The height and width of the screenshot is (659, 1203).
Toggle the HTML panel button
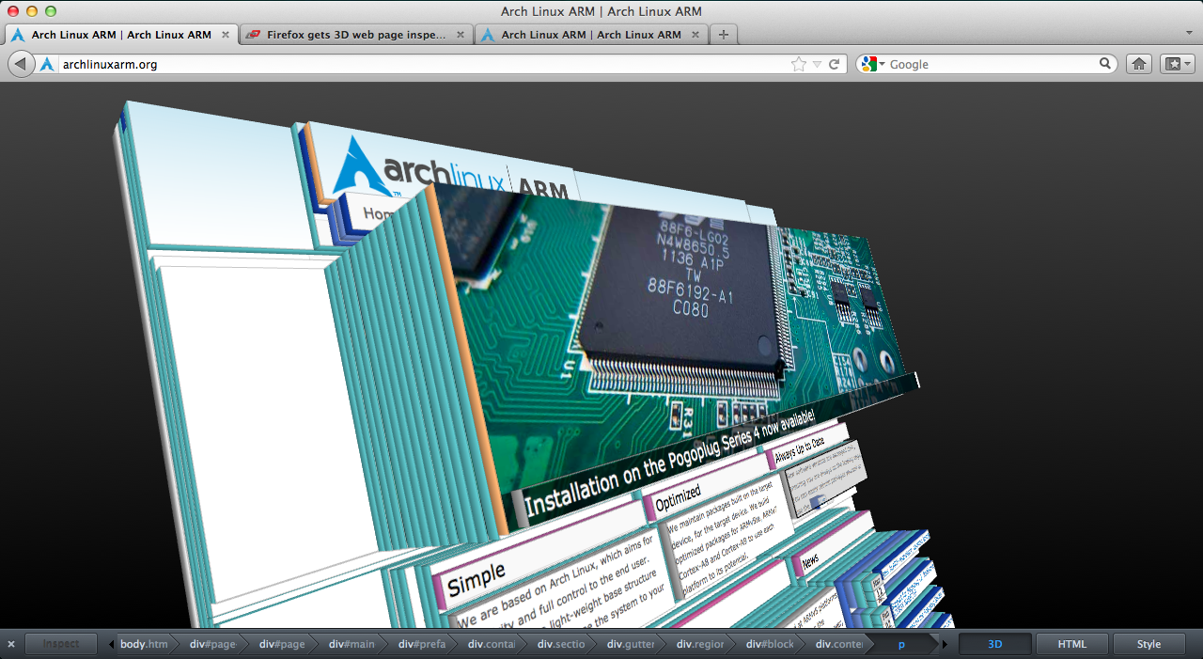pos(1072,644)
